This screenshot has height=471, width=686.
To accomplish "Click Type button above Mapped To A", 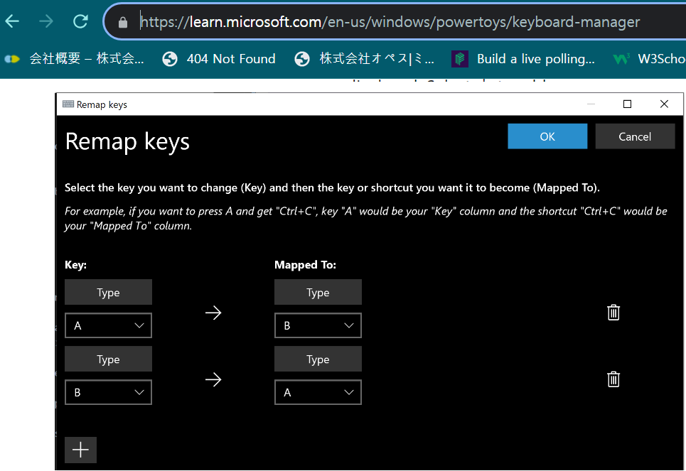I will [x=318, y=359].
